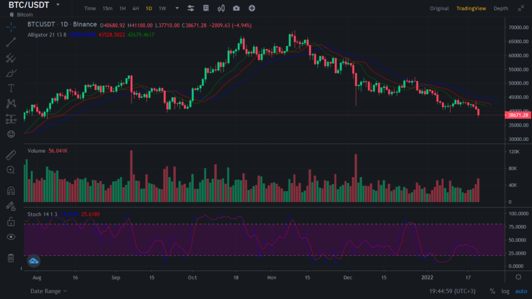This screenshot has height=299, width=532.
Task: Activate the zoom in tool
Action: coord(11,170)
